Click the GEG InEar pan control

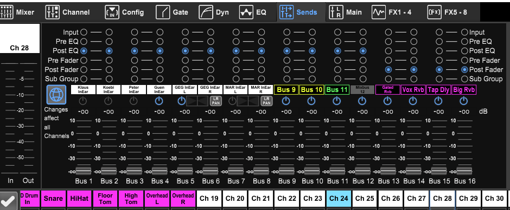197,101
